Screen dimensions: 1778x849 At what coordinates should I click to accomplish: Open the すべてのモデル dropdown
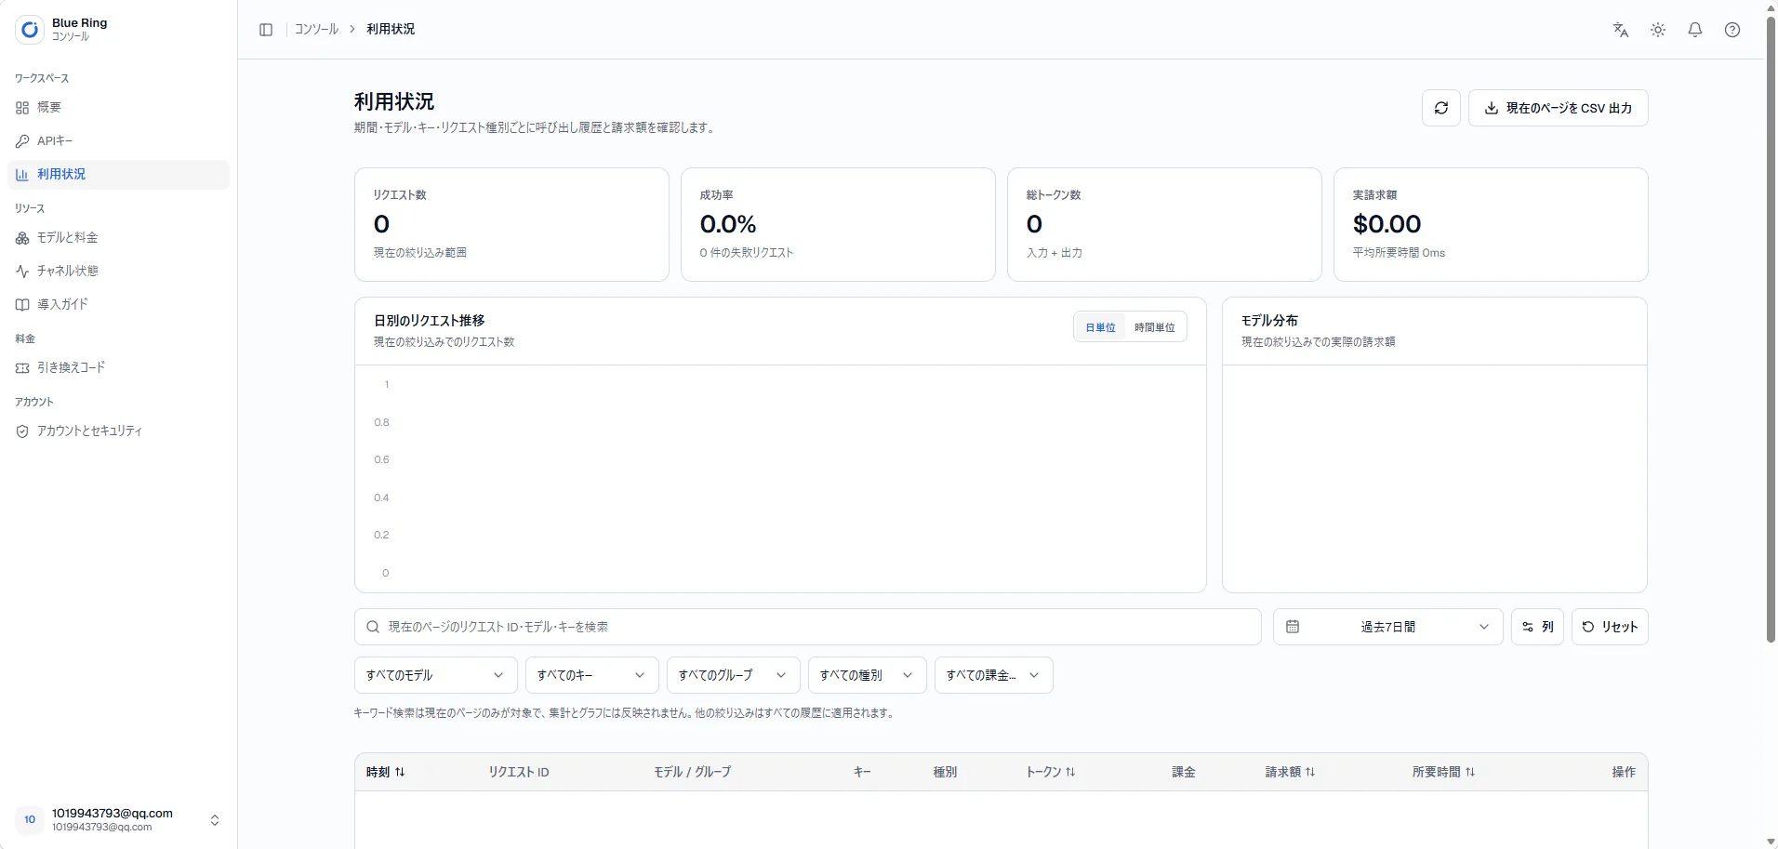click(434, 675)
